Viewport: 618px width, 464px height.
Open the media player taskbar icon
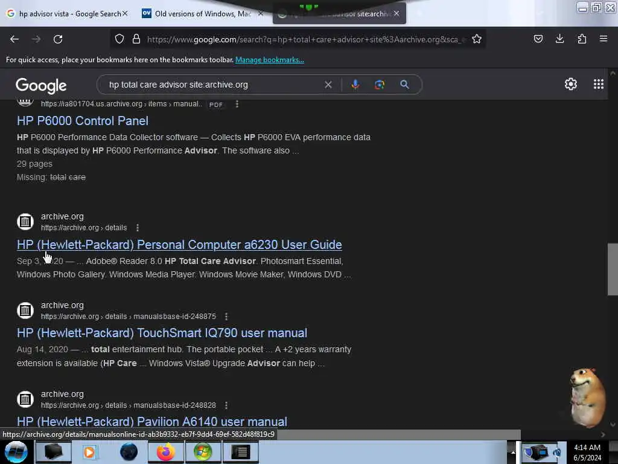coord(89,452)
